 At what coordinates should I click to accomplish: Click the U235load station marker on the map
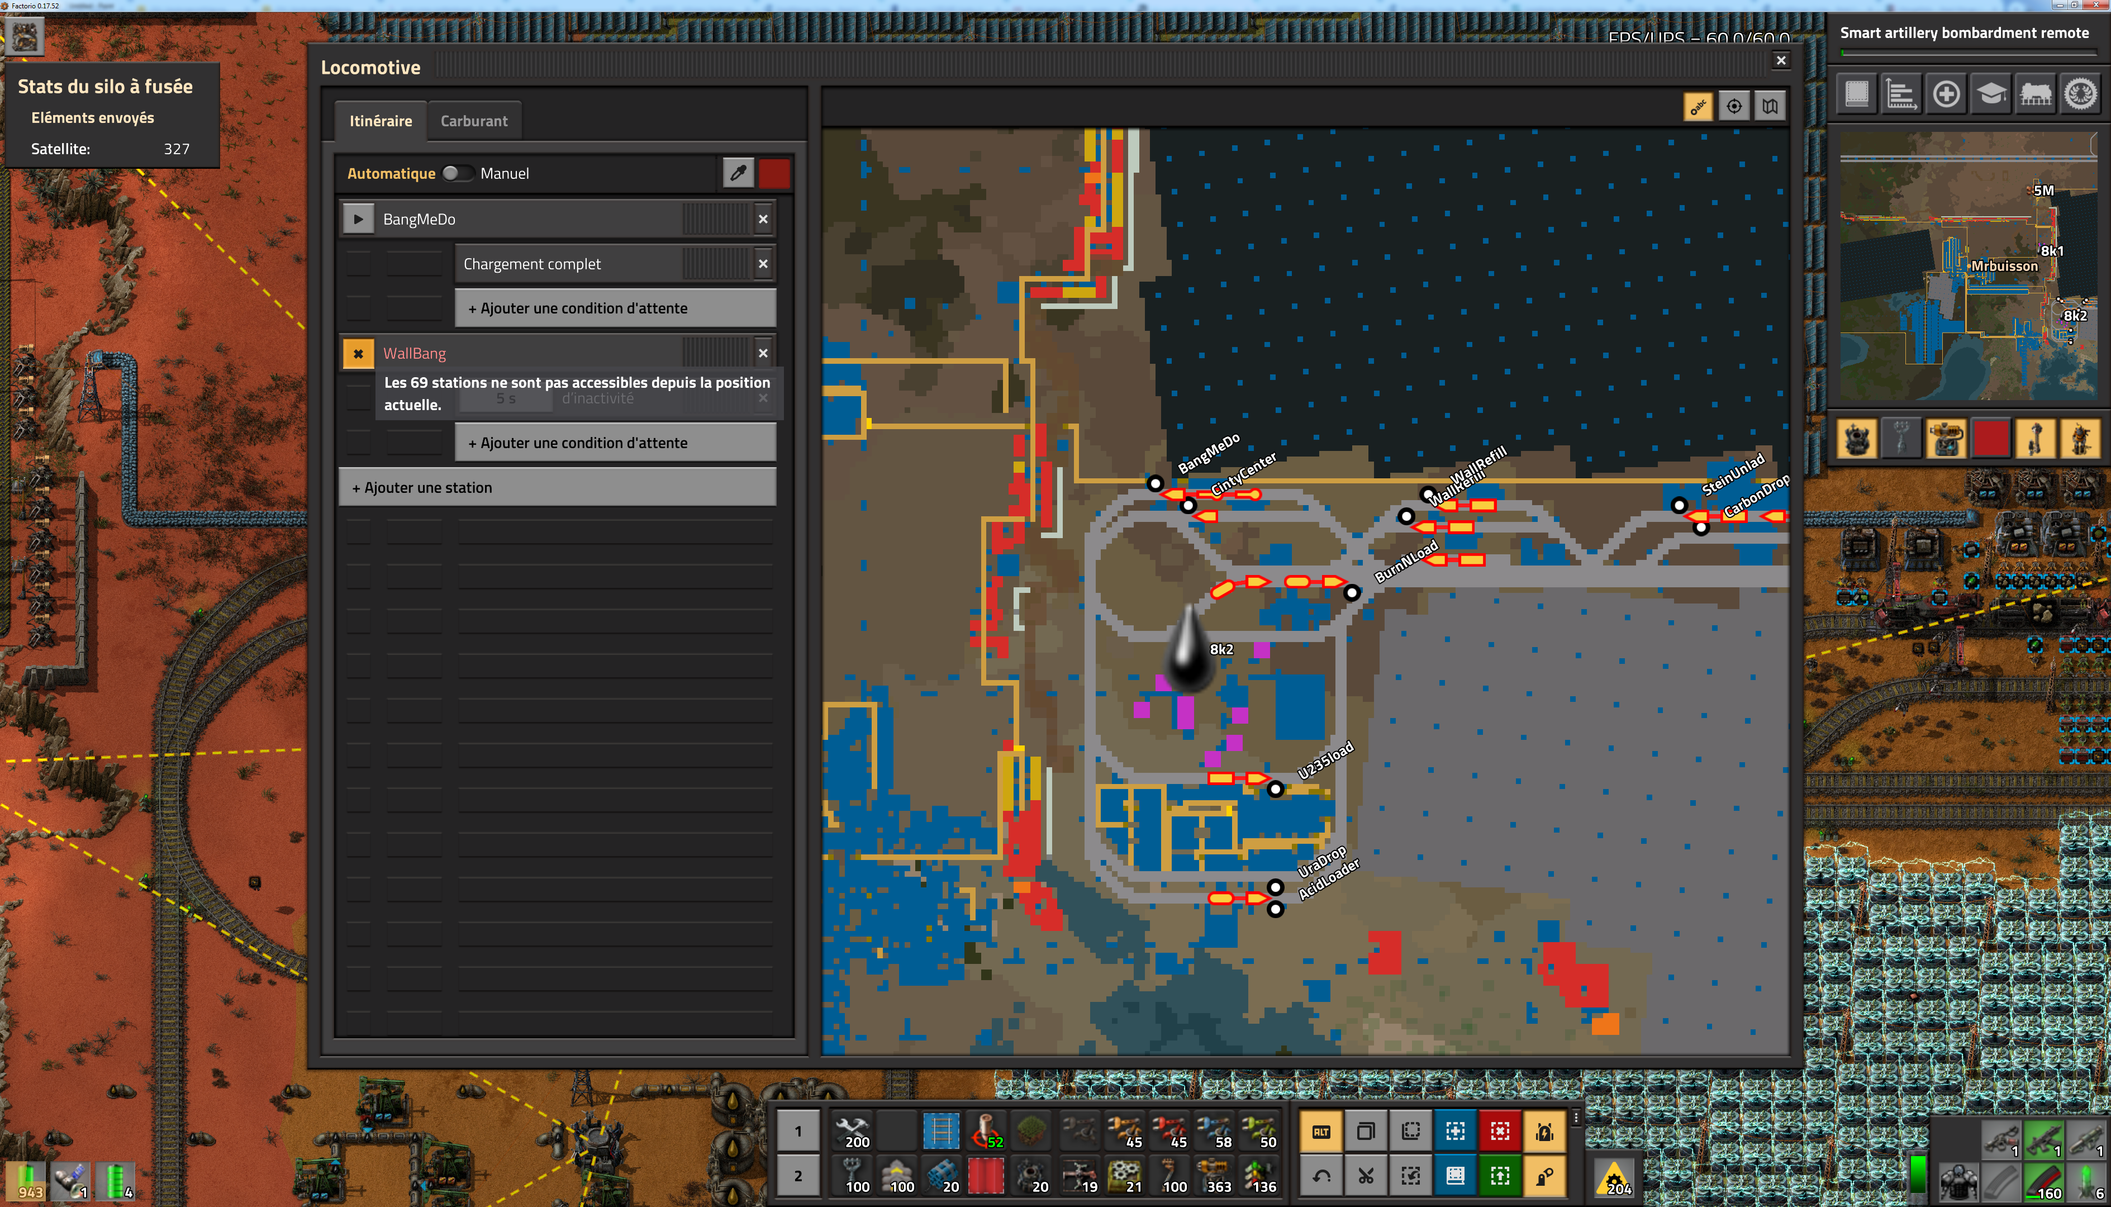1276,789
